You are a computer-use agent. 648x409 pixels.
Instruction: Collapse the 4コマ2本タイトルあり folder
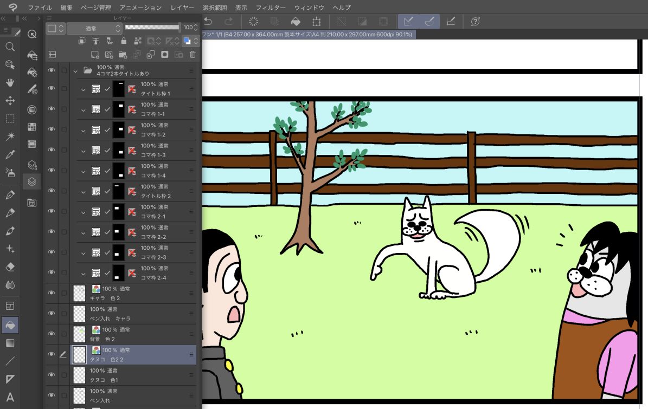[75, 70]
